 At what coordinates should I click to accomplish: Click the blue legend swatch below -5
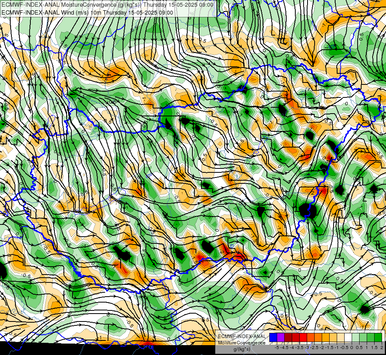[273, 337]
